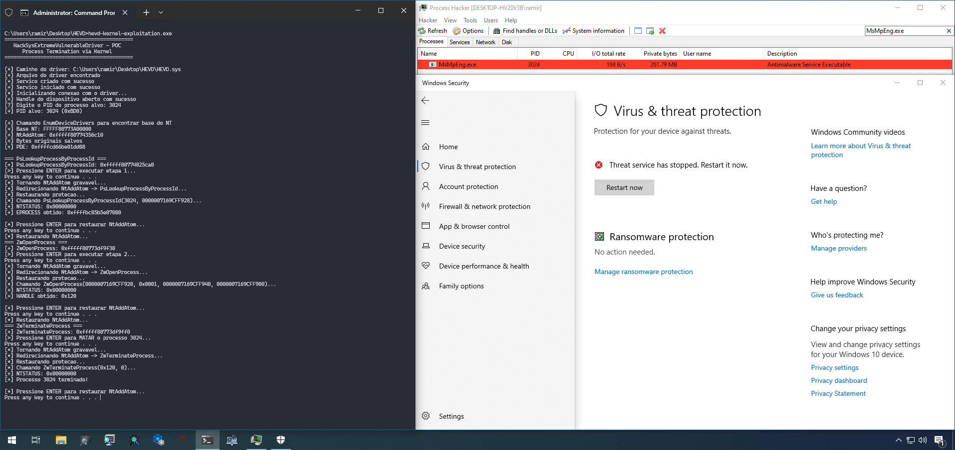Click the Device security laptop icon
This screenshot has height=450, width=955.
click(x=426, y=246)
